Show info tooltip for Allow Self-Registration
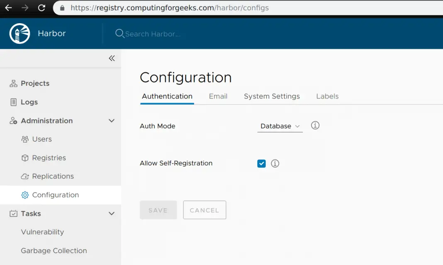Screen dimensions: 443x265 (x=275, y=164)
